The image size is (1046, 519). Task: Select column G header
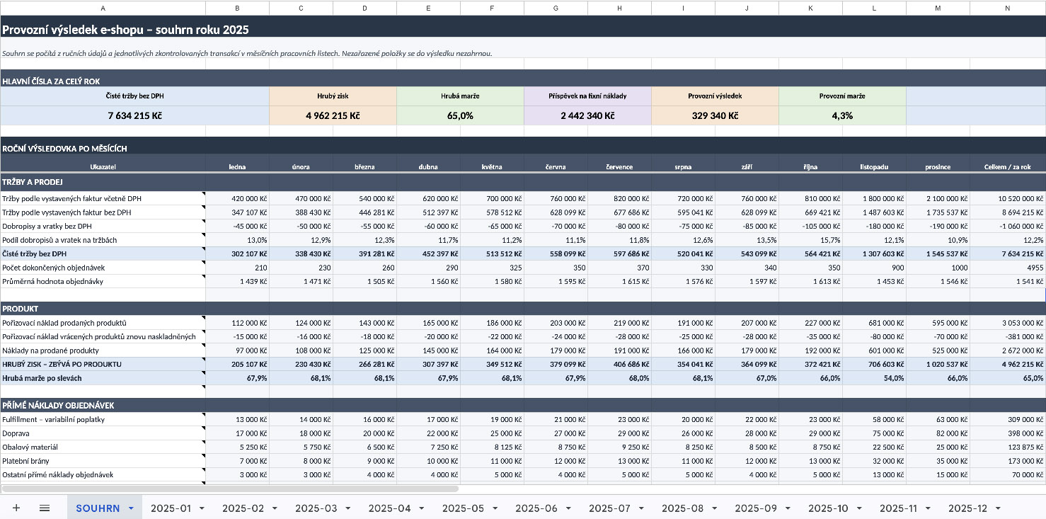556,8
